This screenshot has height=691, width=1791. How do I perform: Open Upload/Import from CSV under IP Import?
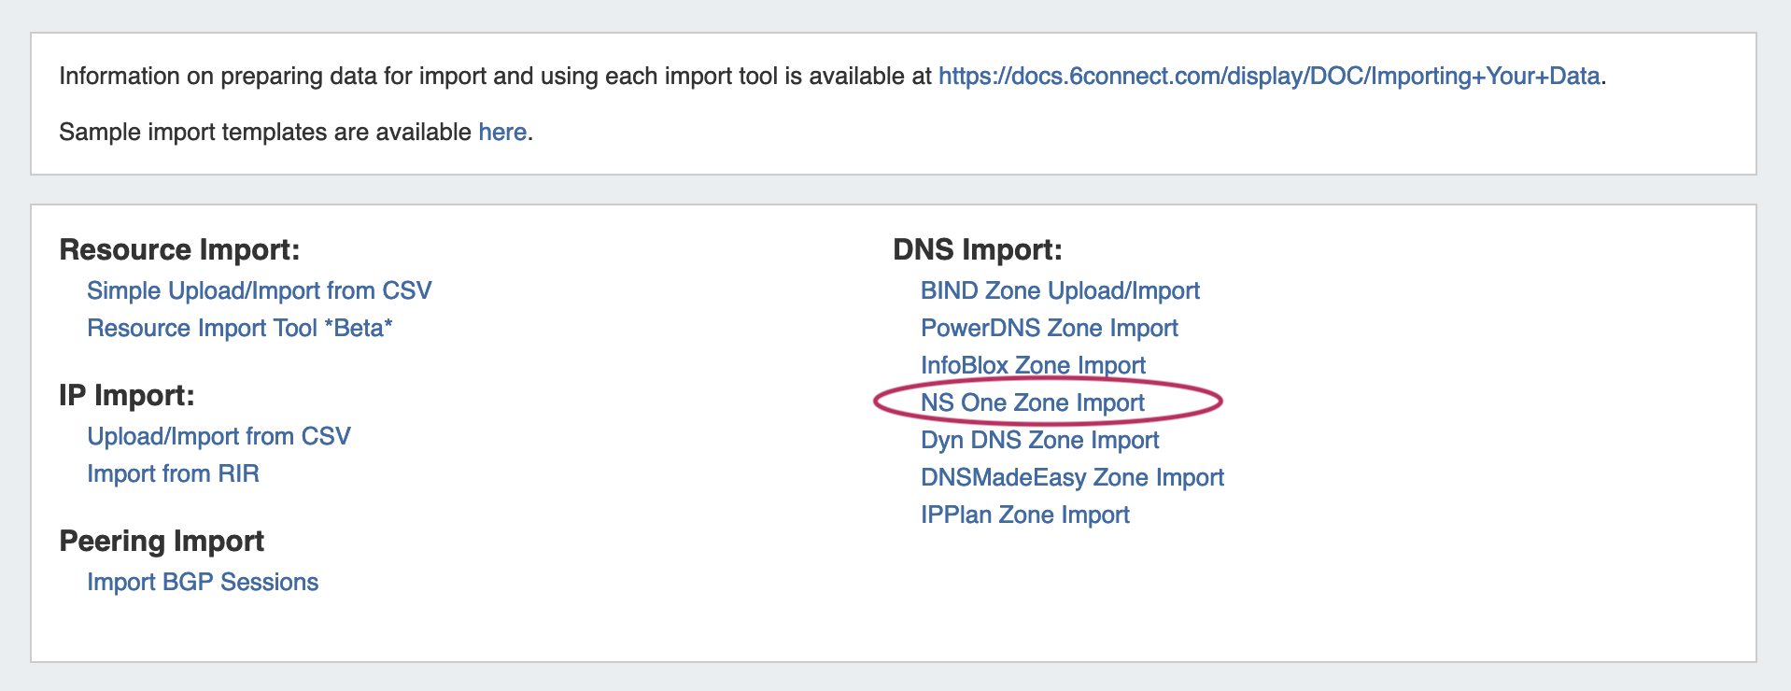click(219, 436)
